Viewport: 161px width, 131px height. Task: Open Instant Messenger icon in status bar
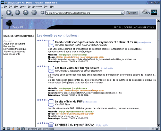coord(13,129)
